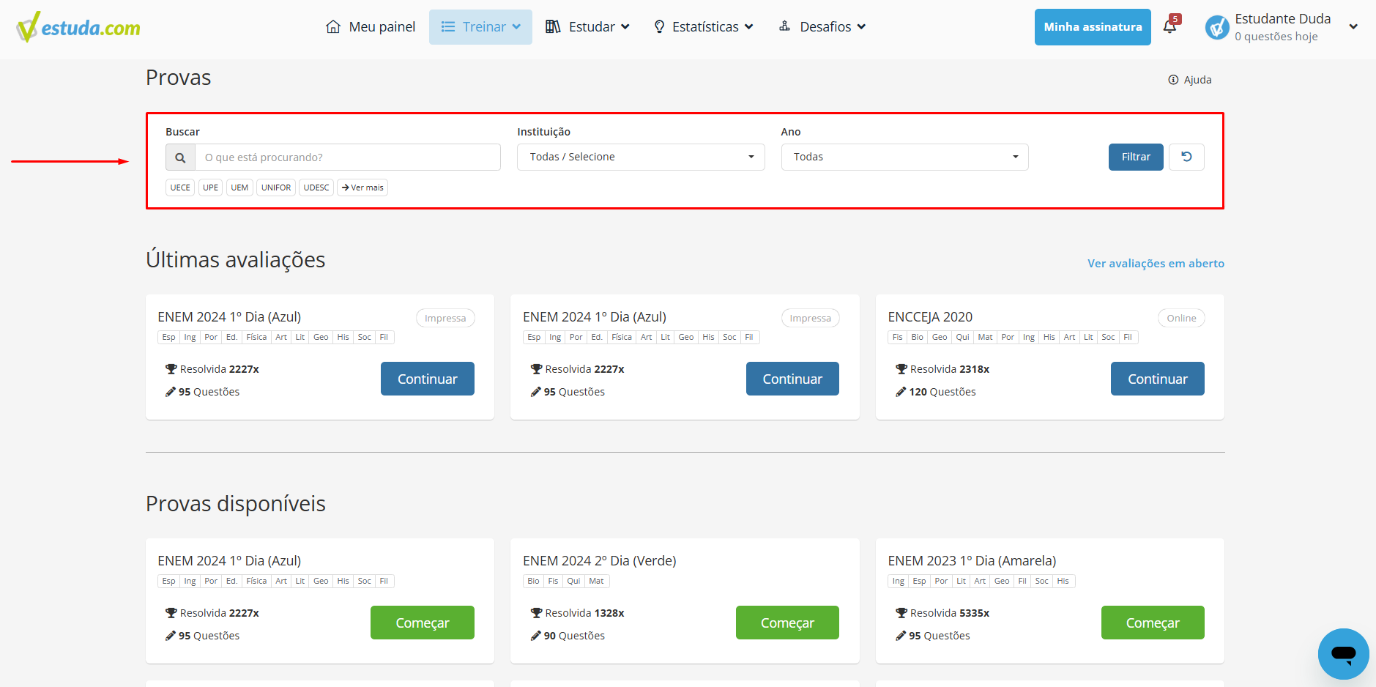1376x687 pixels.
Task: Open the notifications bell
Action: pyautogui.click(x=1169, y=26)
